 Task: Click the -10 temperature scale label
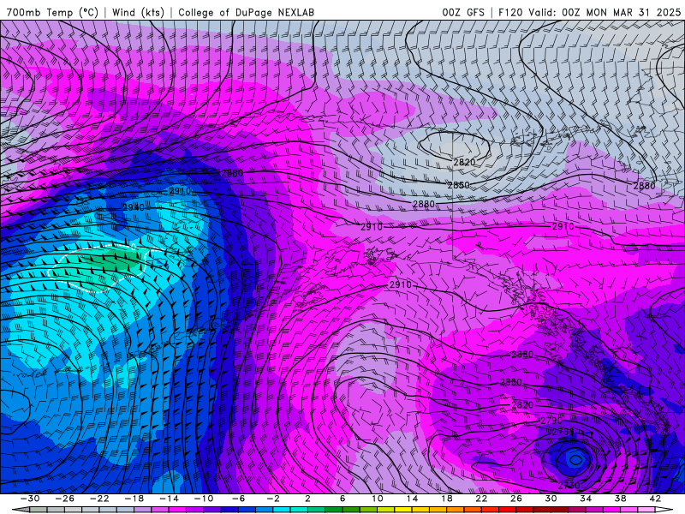[x=204, y=499]
